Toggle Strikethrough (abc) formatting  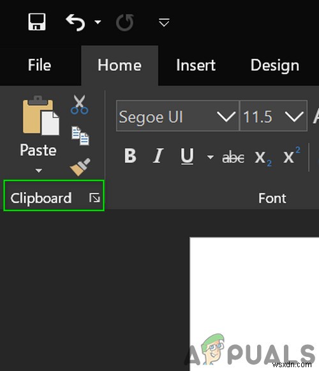click(233, 157)
